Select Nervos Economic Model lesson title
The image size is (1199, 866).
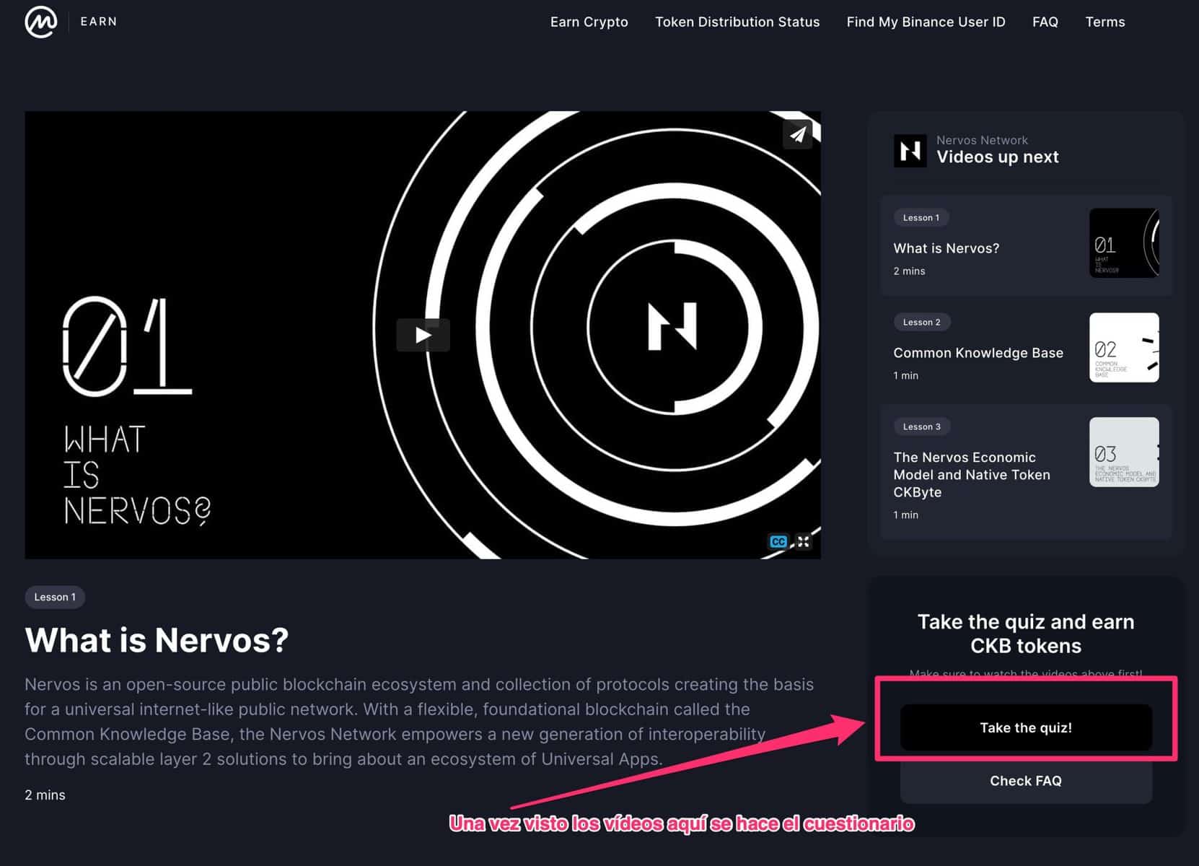pos(972,475)
